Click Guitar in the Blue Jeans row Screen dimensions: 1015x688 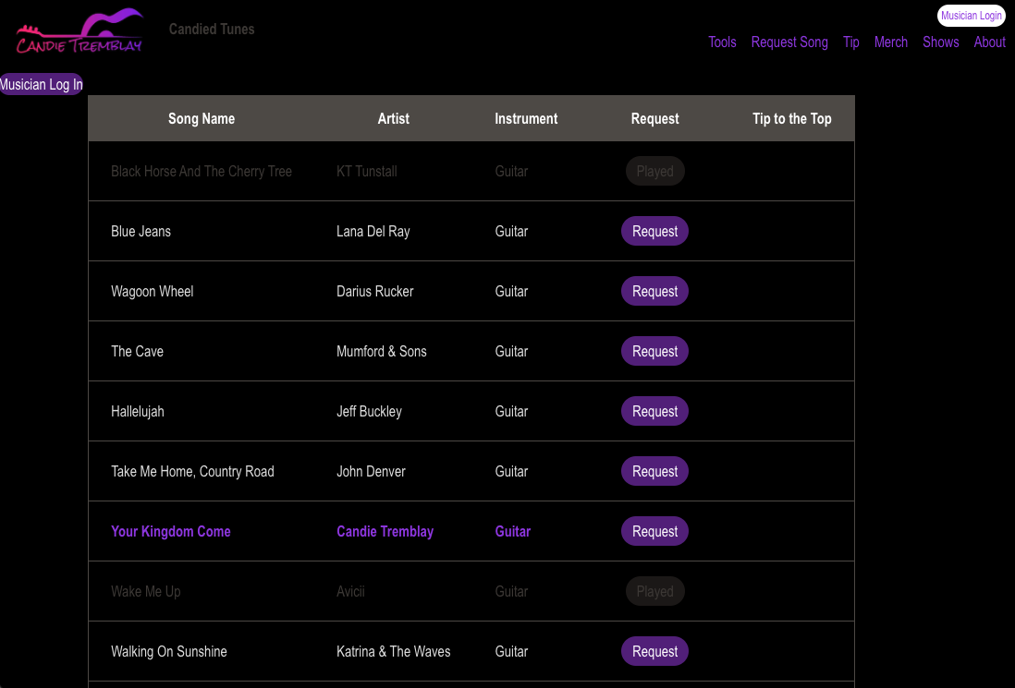pyautogui.click(x=511, y=232)
